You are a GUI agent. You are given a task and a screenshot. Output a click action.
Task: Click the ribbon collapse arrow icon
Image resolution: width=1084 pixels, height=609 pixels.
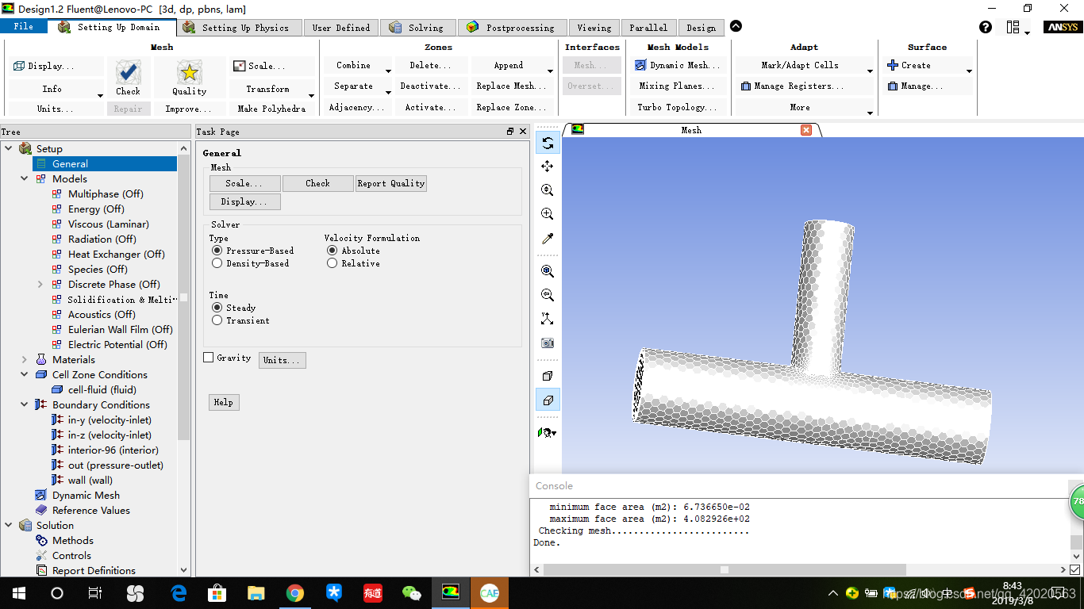coord(736,26)
